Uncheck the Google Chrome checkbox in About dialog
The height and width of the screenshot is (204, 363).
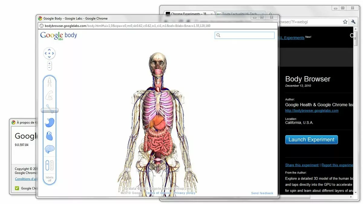click(x=17, y=188)
